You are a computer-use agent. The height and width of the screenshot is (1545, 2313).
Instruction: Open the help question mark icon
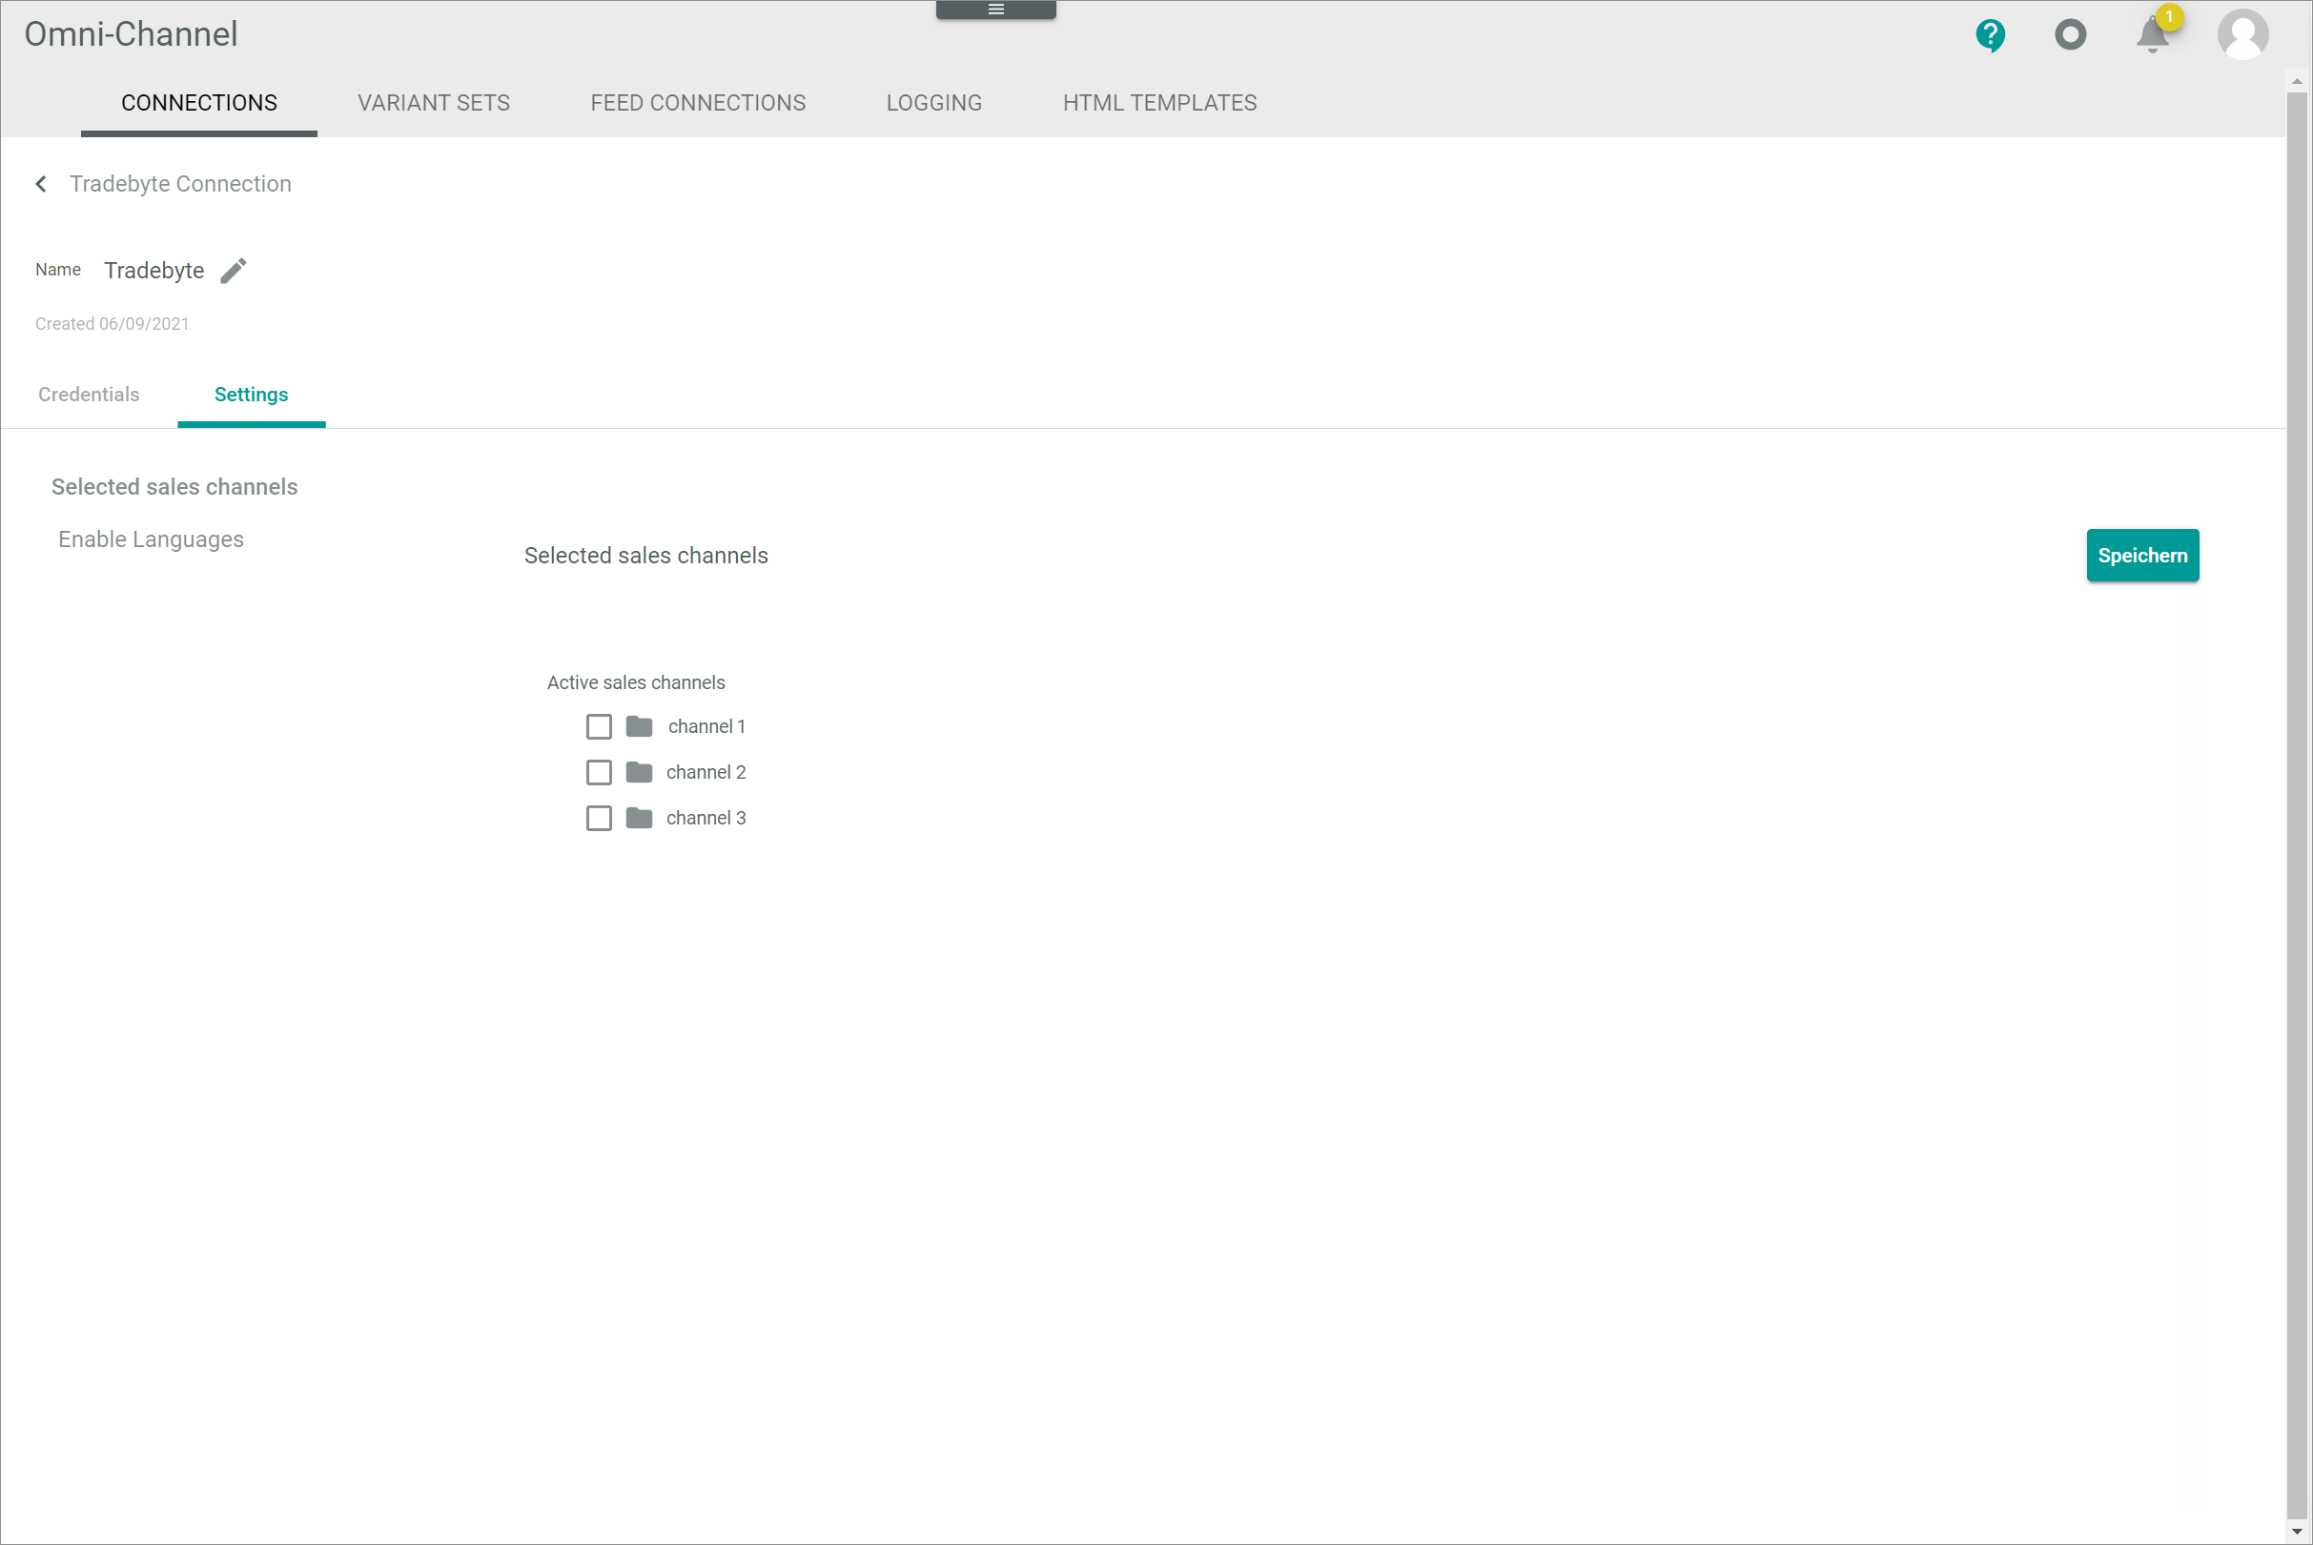[1990, 35]
